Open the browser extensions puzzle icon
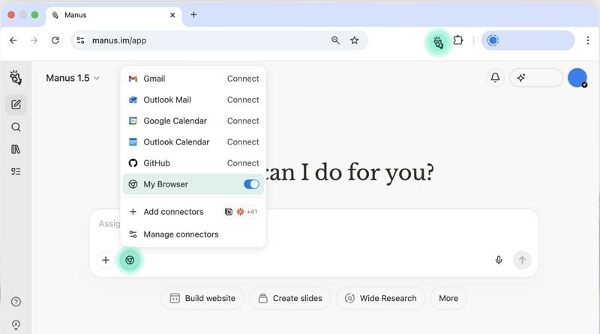The height and width of the screenshot is (334, 600). click(x=458, y=40)
